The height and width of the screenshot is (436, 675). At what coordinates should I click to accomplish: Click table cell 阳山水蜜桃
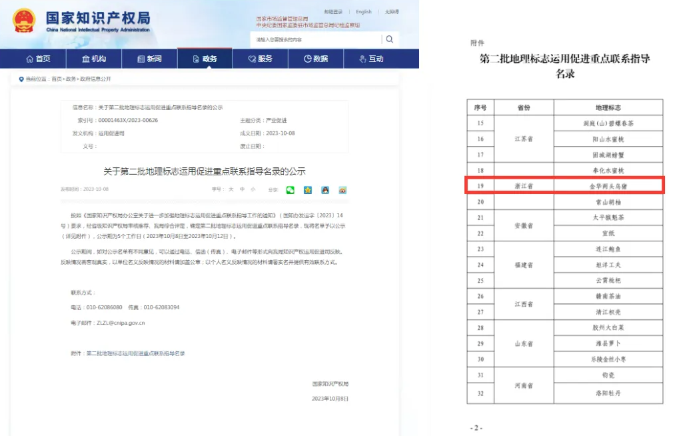tap(608, 139)
